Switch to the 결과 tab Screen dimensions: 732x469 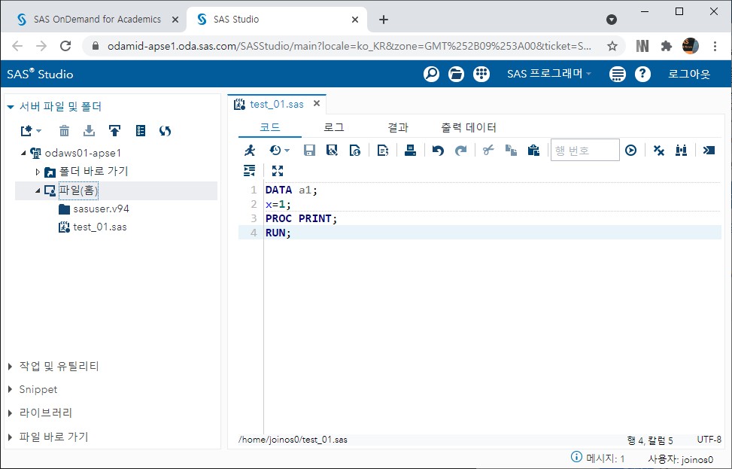(398, 127)
